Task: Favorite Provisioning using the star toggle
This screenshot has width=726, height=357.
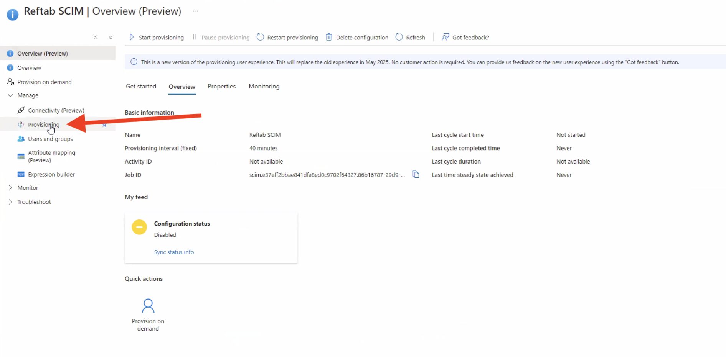Action: click(104, 124)
